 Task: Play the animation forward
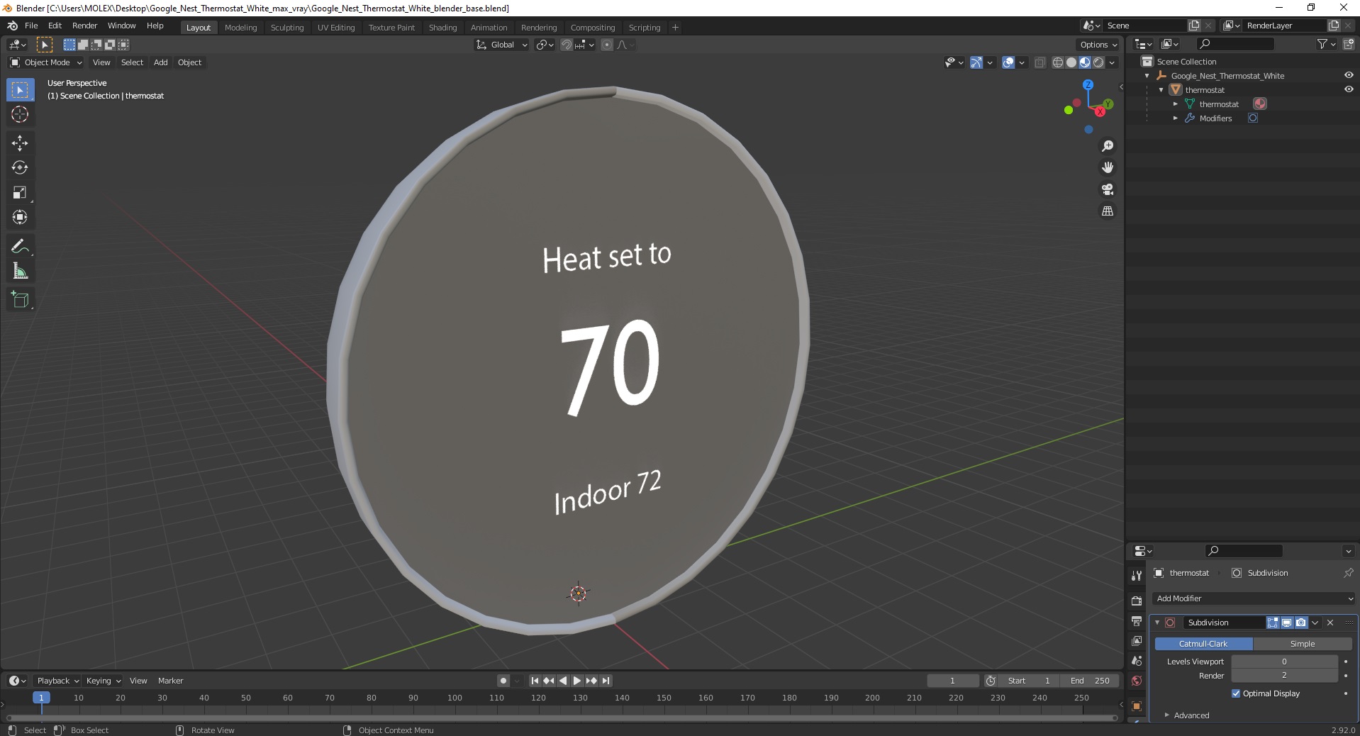coord(577,681)
